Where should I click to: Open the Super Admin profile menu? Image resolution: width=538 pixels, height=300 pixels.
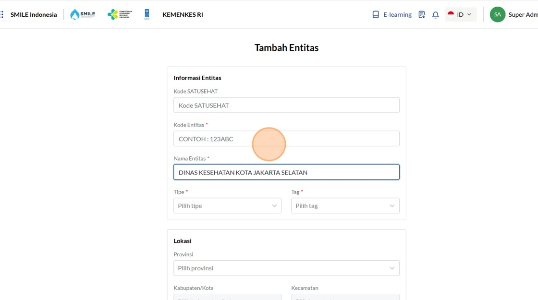pos(523,14)
